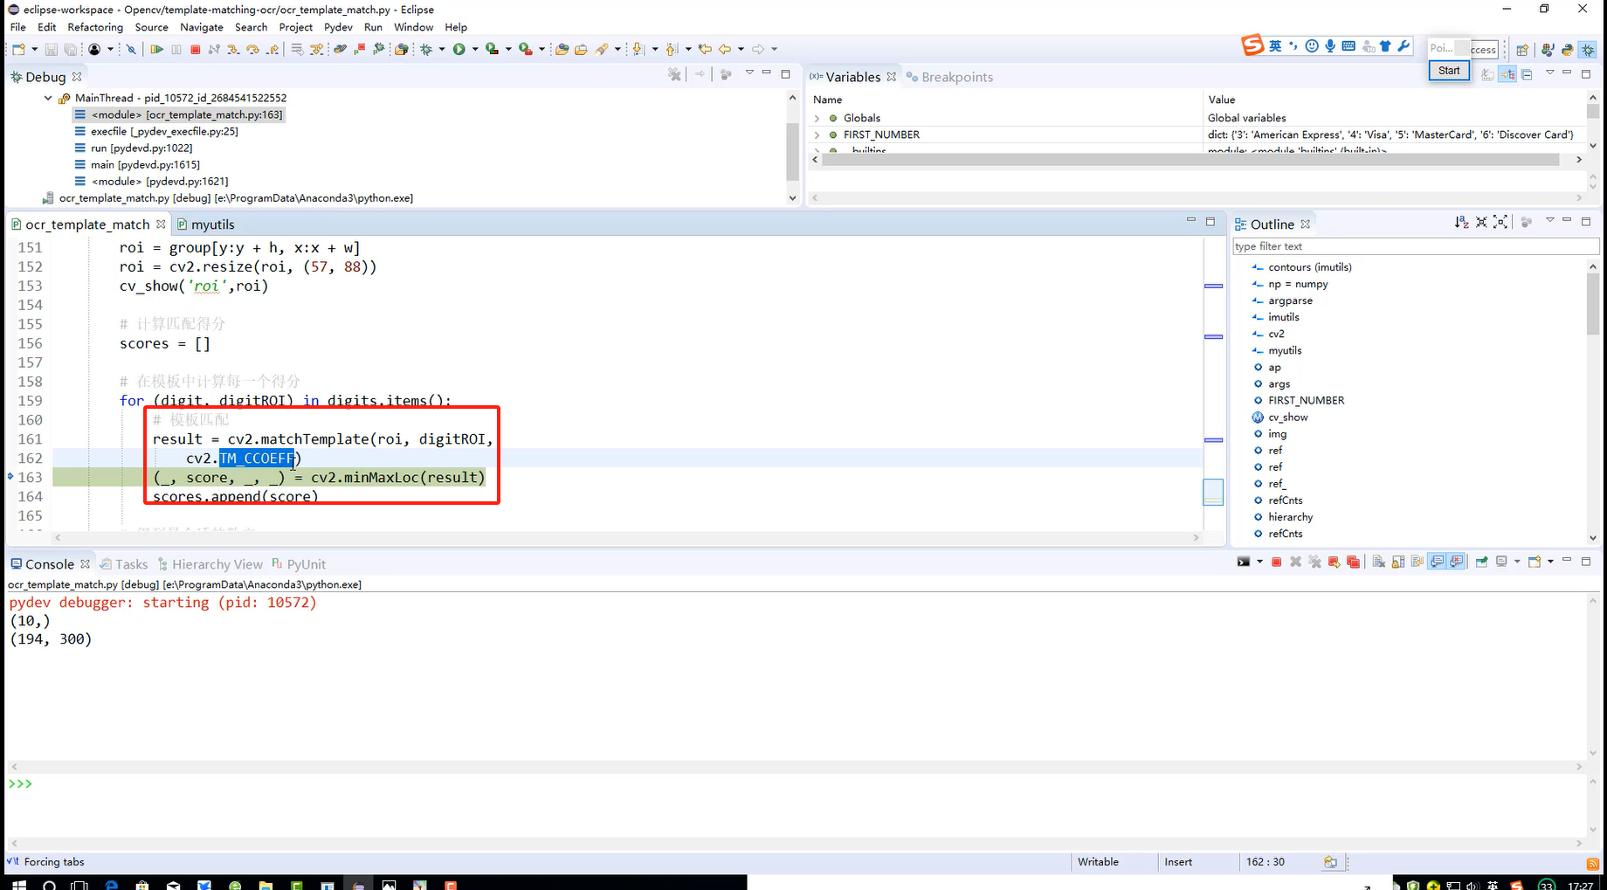The image size is (1607, 890).
Task: Toggle Scroll Lock in the Console toolbar
Action: tap(1397, 562)
